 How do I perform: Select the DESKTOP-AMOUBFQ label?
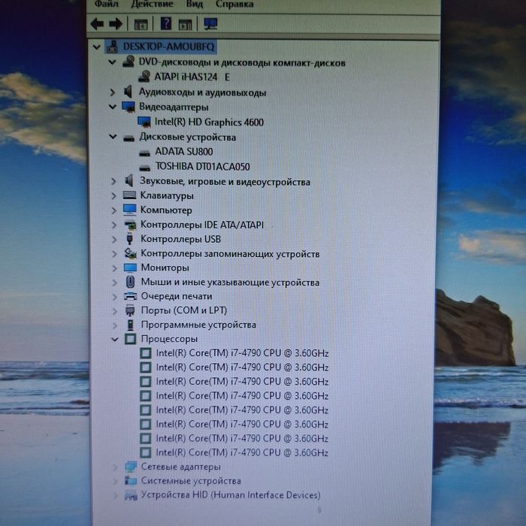coord(168,47)
